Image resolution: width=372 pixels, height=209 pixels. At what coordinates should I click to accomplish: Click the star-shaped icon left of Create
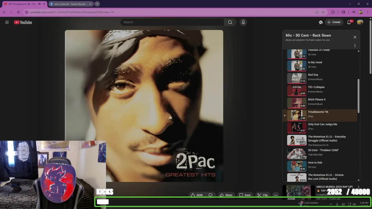321,22
